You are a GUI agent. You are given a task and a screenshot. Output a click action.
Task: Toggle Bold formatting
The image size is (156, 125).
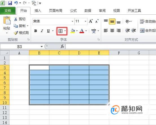(36, 31)
